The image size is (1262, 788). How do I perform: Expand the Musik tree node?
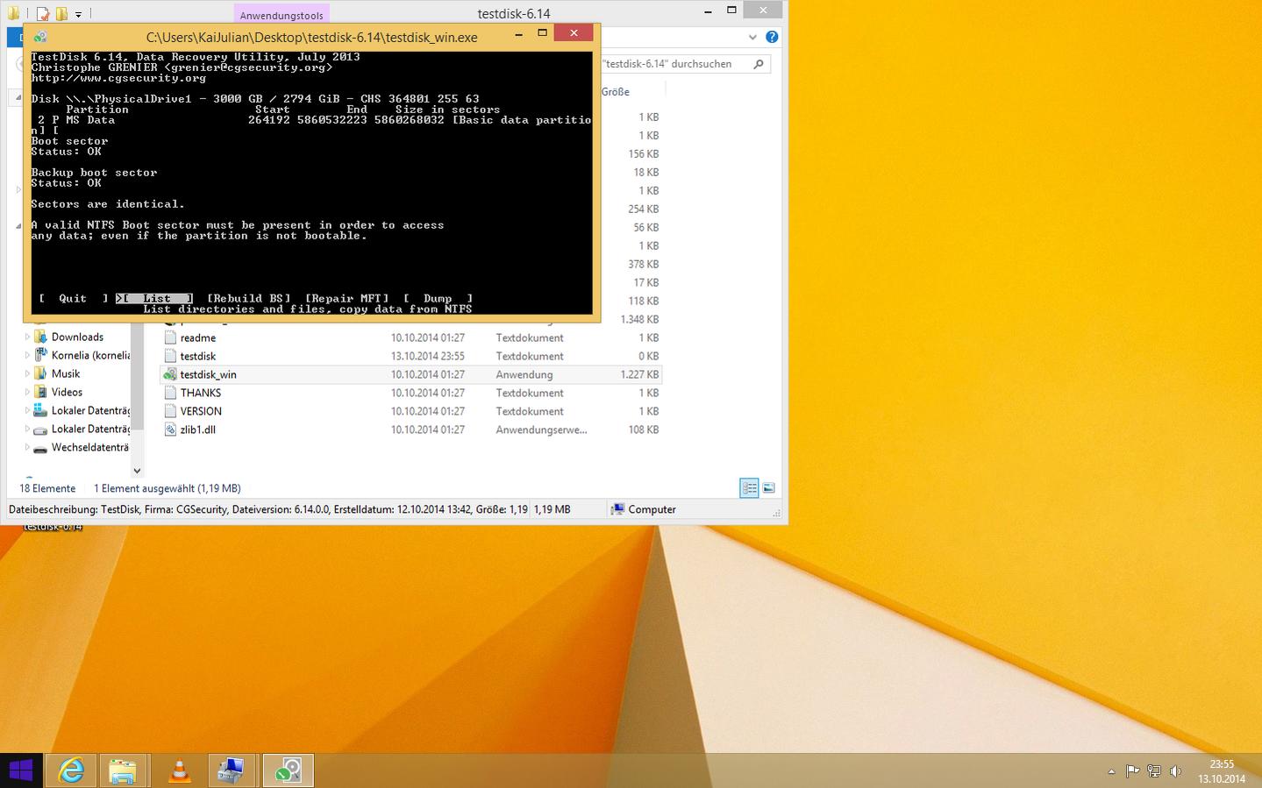click(27, 373)
